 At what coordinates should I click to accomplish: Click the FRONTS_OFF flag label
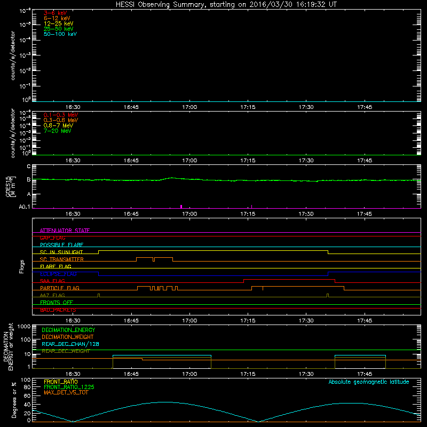click(x=57, y=303)
